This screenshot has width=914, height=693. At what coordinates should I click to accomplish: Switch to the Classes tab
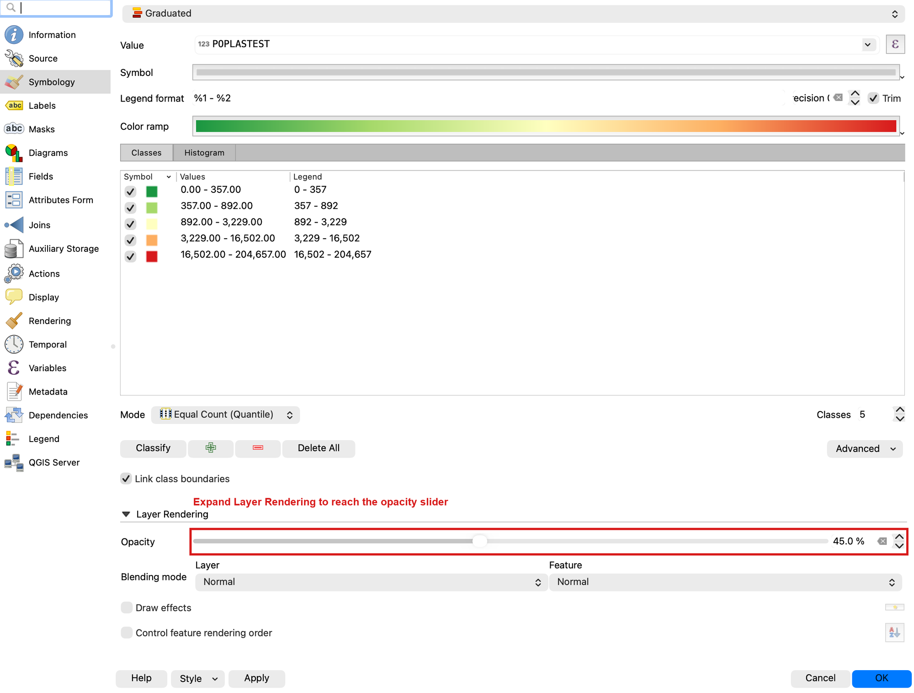[x=146, y=153]
